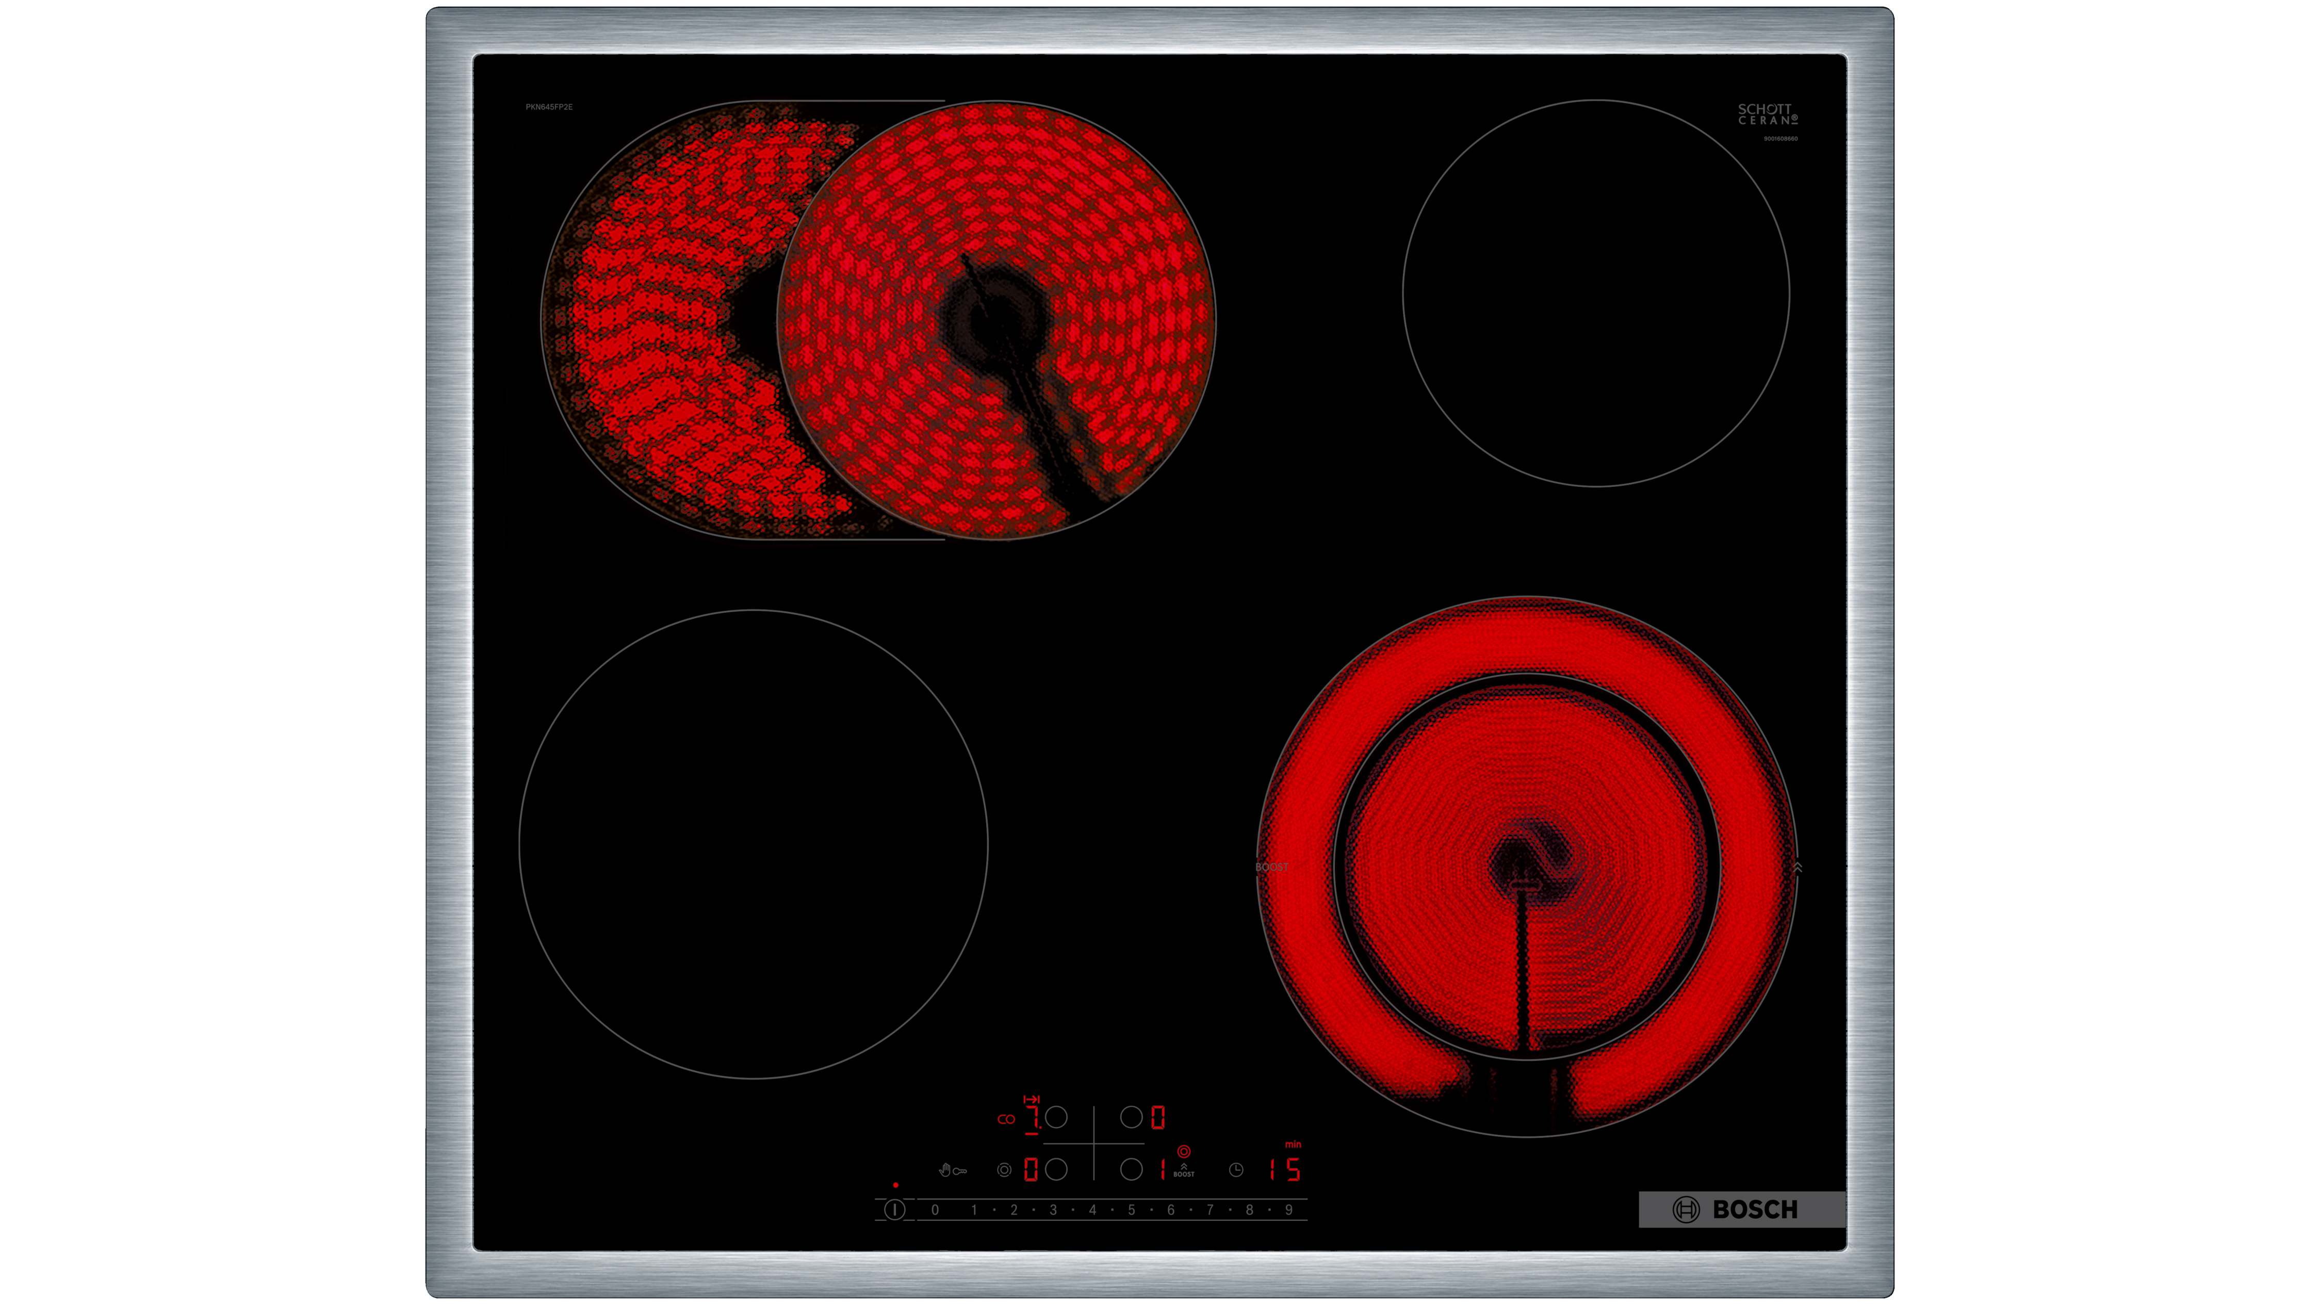Tap the red extended oval zone symbol
The image size is (2320, 1305).
(x=1006, y=1119)
